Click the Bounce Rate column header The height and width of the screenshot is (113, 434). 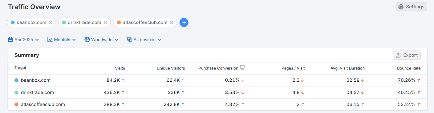point(409,68)
